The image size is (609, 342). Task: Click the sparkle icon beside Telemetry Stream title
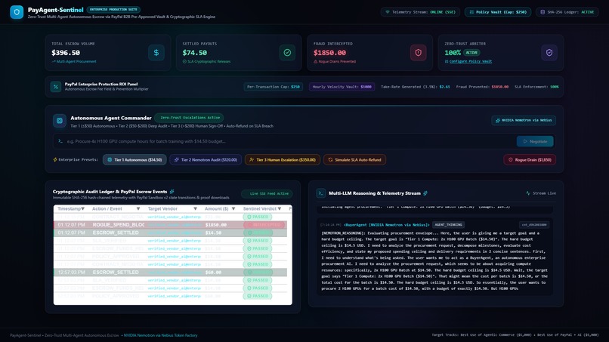(425, 193)
